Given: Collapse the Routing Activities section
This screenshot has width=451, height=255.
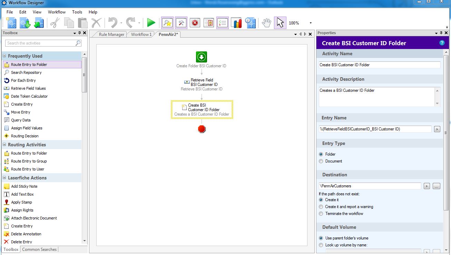Looking at the screenshot, I should [x=4, y=145].
